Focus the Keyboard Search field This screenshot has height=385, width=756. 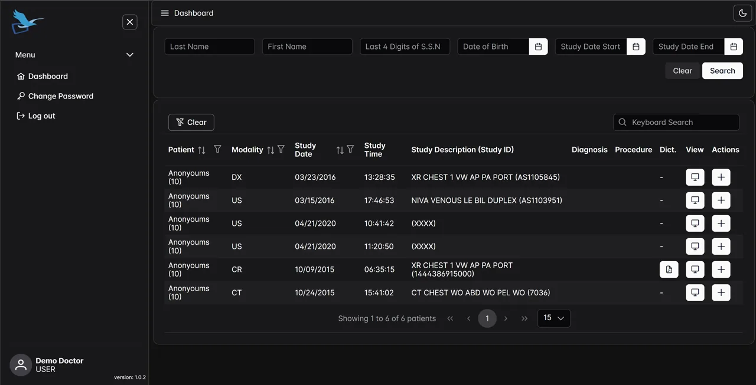[676, 123]
